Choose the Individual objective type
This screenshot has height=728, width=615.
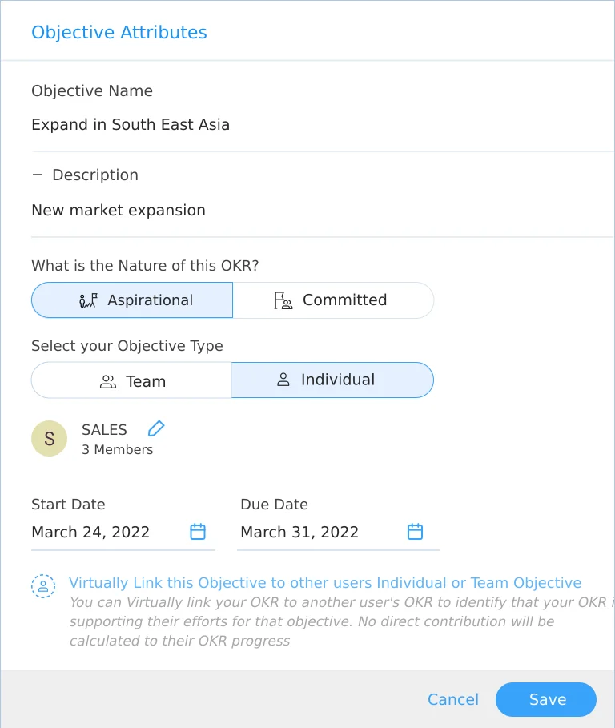click(332, 380)
